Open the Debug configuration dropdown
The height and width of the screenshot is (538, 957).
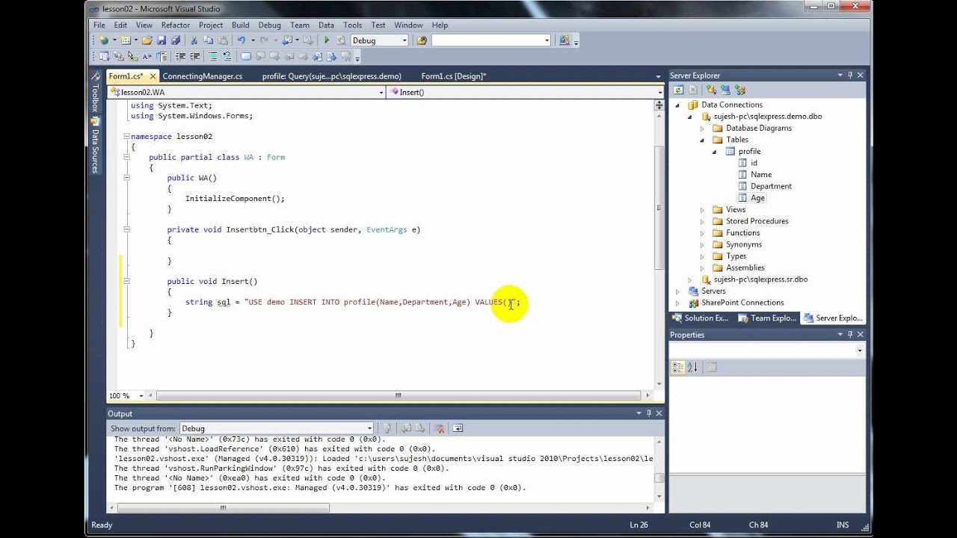[404, 40]
